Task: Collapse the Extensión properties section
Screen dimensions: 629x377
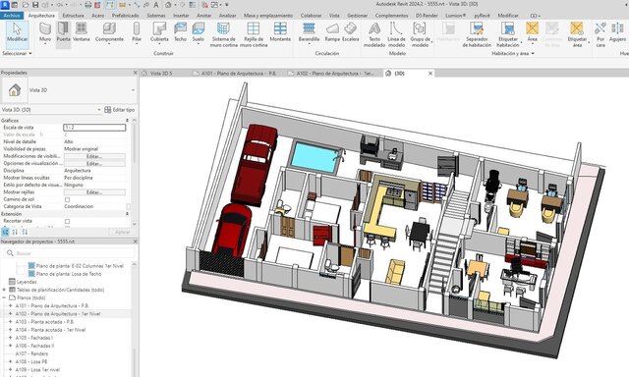Action: click(127, 214)
